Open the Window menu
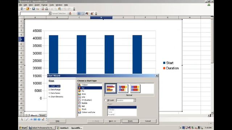232x130 pixels. pos(59,5)
